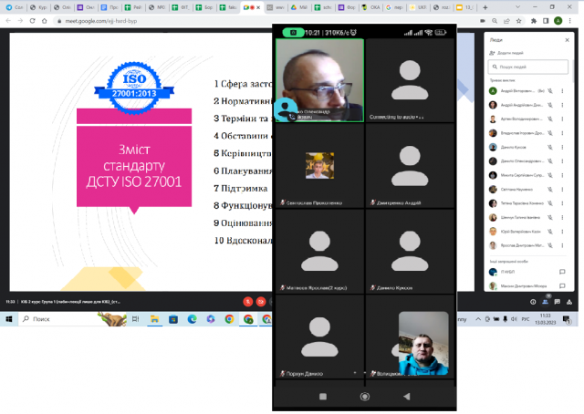Tap phone Recents square button
Screen dimensions: 584x414
323,397
